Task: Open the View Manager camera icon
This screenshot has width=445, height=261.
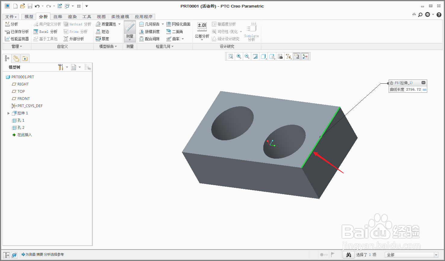Action: (x=280, y=56)
